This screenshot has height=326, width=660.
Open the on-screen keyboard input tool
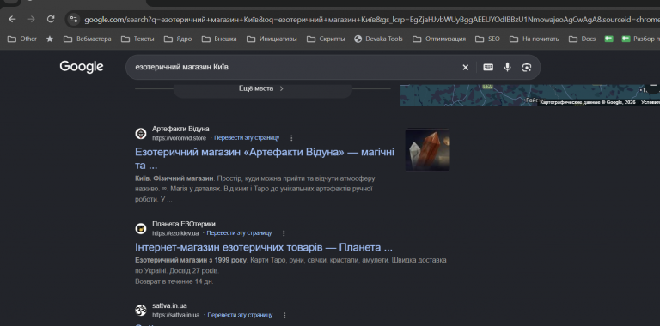pyautogui.click(x=488, y=67)
